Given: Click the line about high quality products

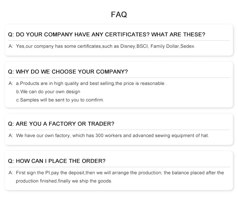Looking at the screenshot, I should pyautogui.click(x=91, y=83).
